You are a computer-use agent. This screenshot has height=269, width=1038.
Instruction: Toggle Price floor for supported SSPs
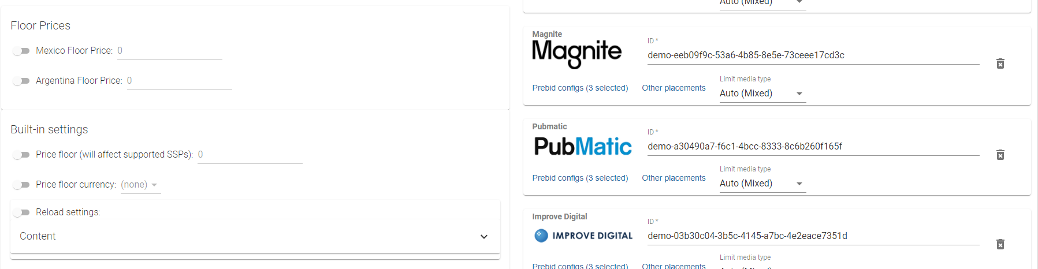pyautogui.click(x=21, y=155)
